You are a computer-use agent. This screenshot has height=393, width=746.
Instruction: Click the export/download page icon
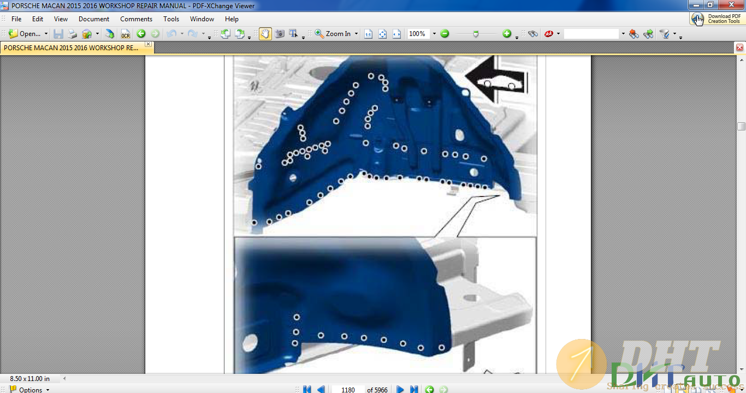tap(110, 34)
